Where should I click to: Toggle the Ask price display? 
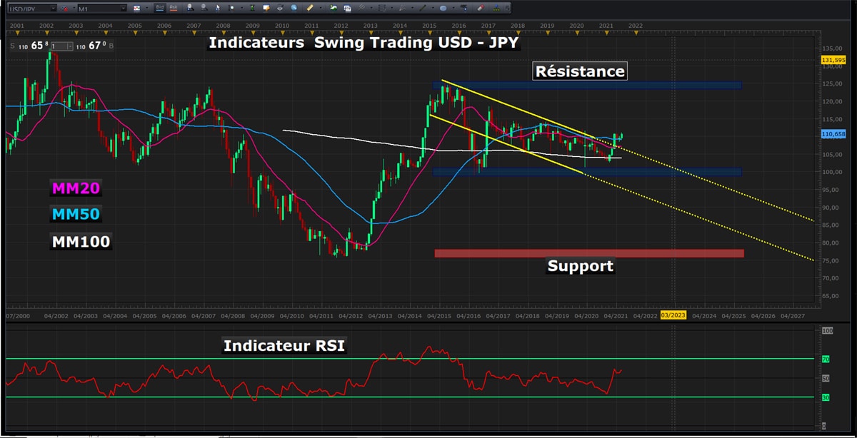click(174, 9)
